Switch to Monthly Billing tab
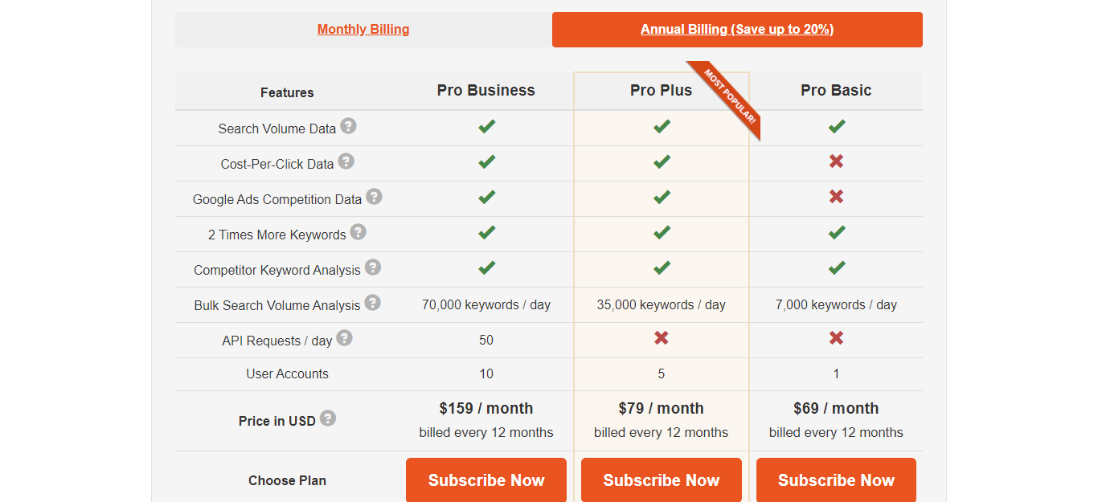Screen dimensions: 1098x502 (x=363, y=30)
